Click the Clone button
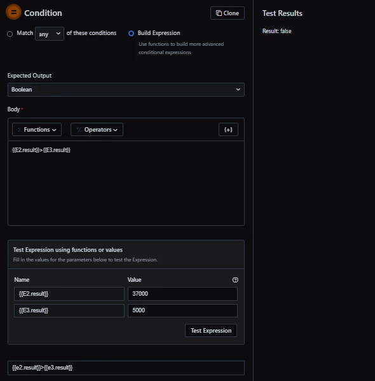This screenshot has width=375, height=381. pyautogui.click(x=228, y=13)
